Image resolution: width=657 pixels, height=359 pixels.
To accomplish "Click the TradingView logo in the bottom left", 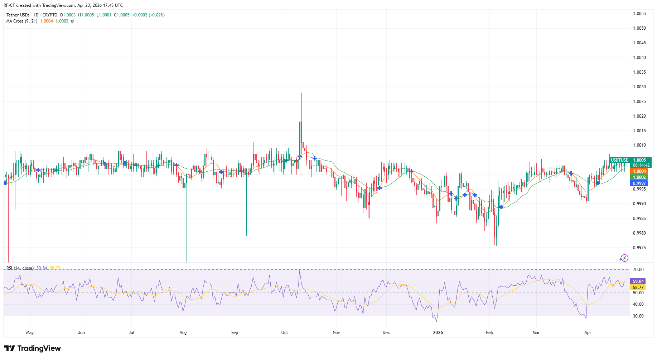I will coord(33,348).
